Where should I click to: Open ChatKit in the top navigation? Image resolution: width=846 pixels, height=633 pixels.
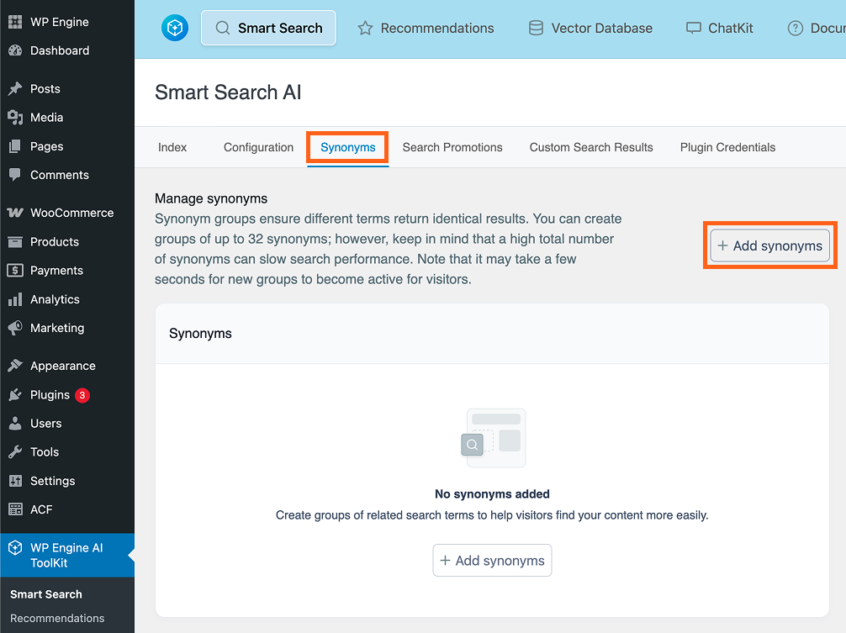pos(719,28)
